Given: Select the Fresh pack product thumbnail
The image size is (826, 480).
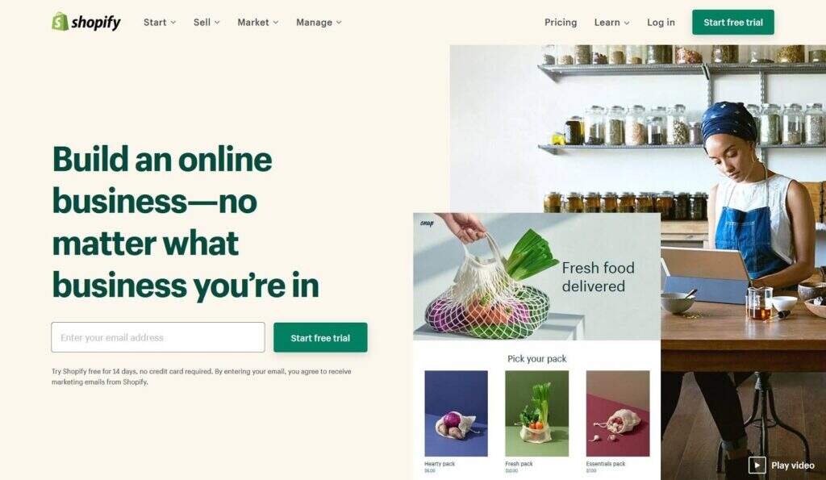Looking at the screenshot, I should [x=536, y=414].
